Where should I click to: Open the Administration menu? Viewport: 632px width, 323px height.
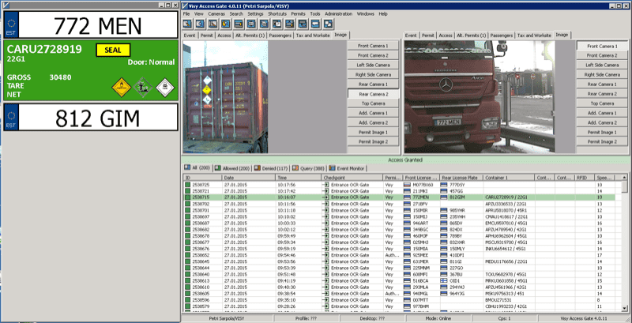tap(338, 14)
